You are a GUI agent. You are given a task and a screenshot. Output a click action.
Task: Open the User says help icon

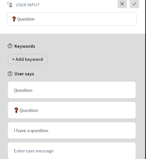click(10, 74)
